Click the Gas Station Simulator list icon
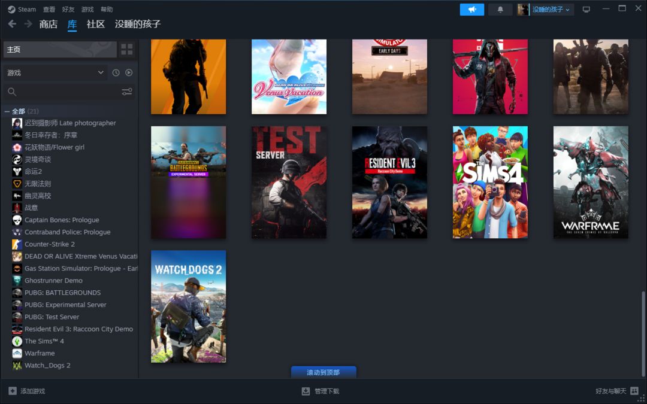The width and height of the screenshot is (647, 404). coord(17,268)
